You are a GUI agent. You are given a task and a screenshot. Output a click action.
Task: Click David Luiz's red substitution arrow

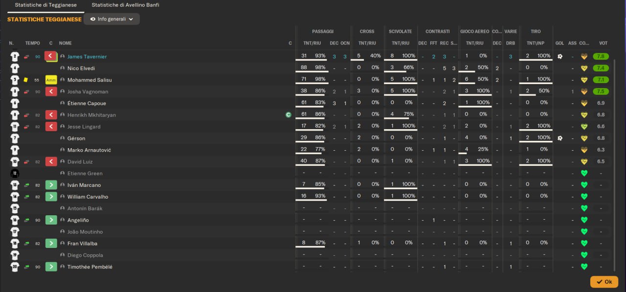pos(50,161)
